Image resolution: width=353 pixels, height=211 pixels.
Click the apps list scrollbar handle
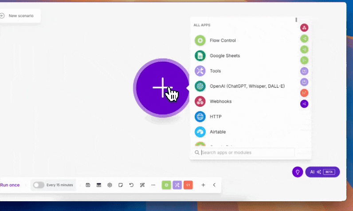point(296,20)
